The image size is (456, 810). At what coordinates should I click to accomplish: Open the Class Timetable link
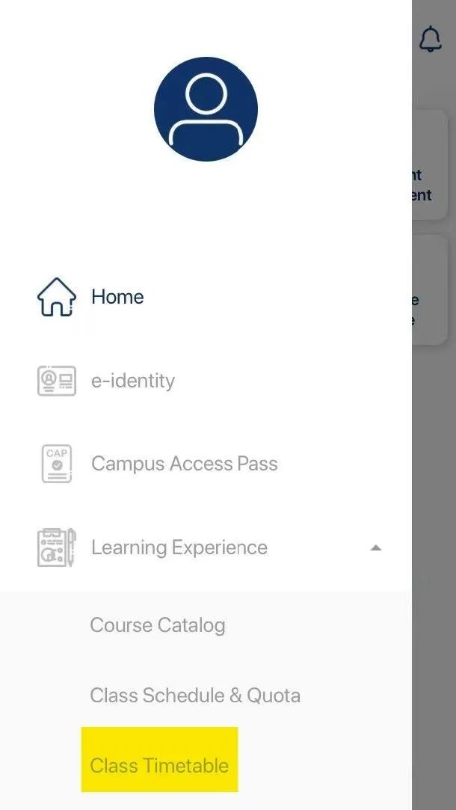(159, 766)
